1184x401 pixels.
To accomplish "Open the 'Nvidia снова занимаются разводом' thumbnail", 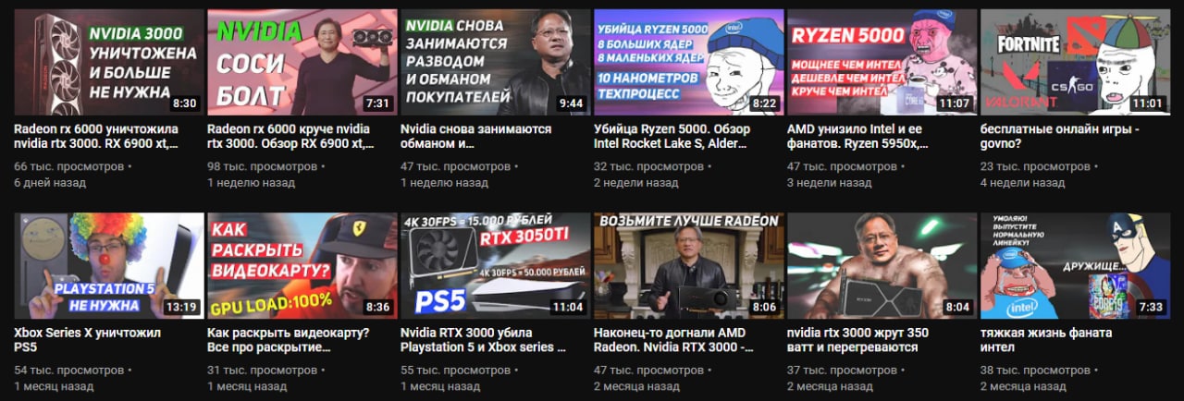I will click(496, 62).
